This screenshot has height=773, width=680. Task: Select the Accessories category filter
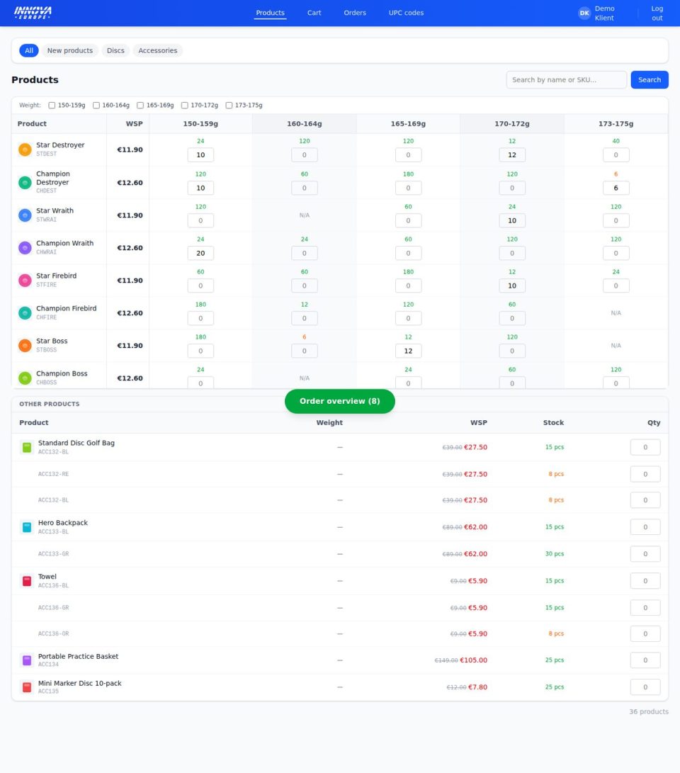pos(158,50)
